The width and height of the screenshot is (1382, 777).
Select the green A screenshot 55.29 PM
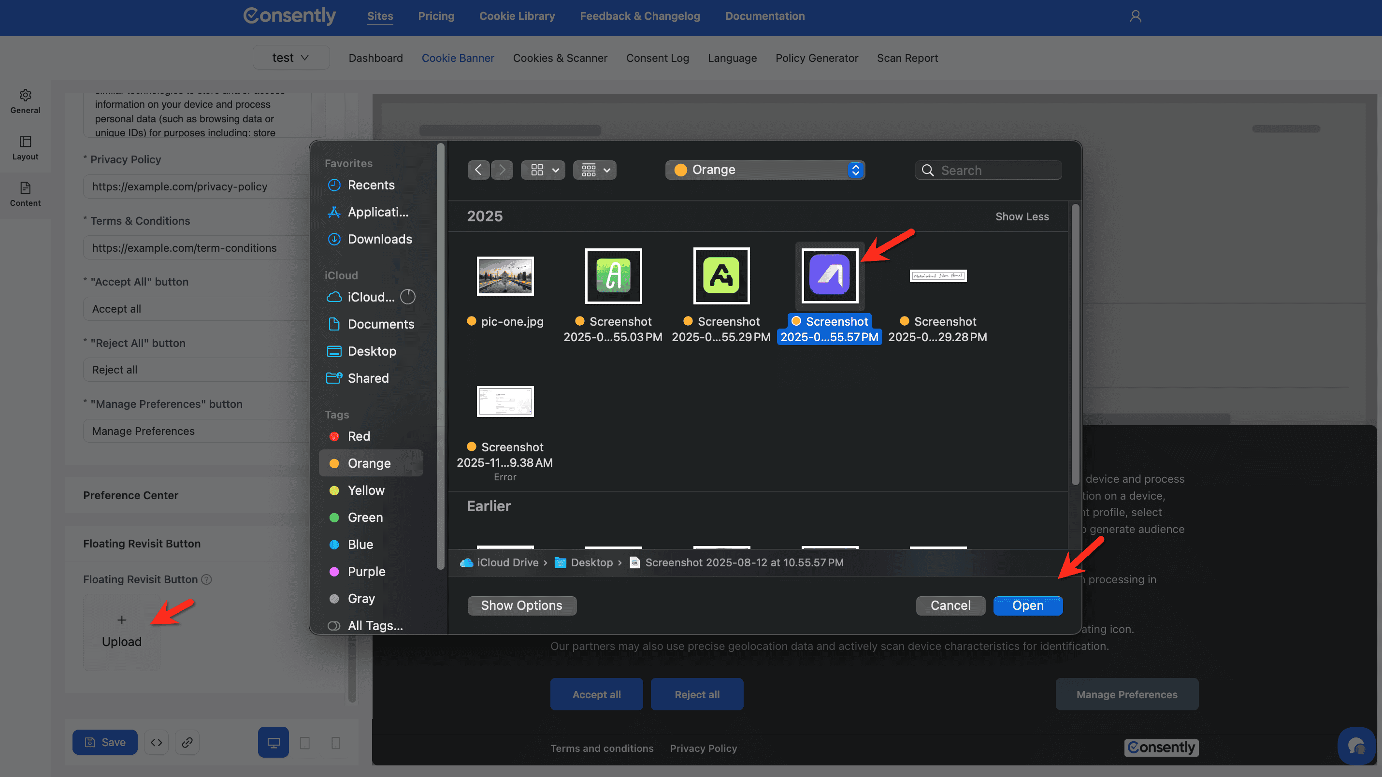pyautogui.click(x=721, y=276)
